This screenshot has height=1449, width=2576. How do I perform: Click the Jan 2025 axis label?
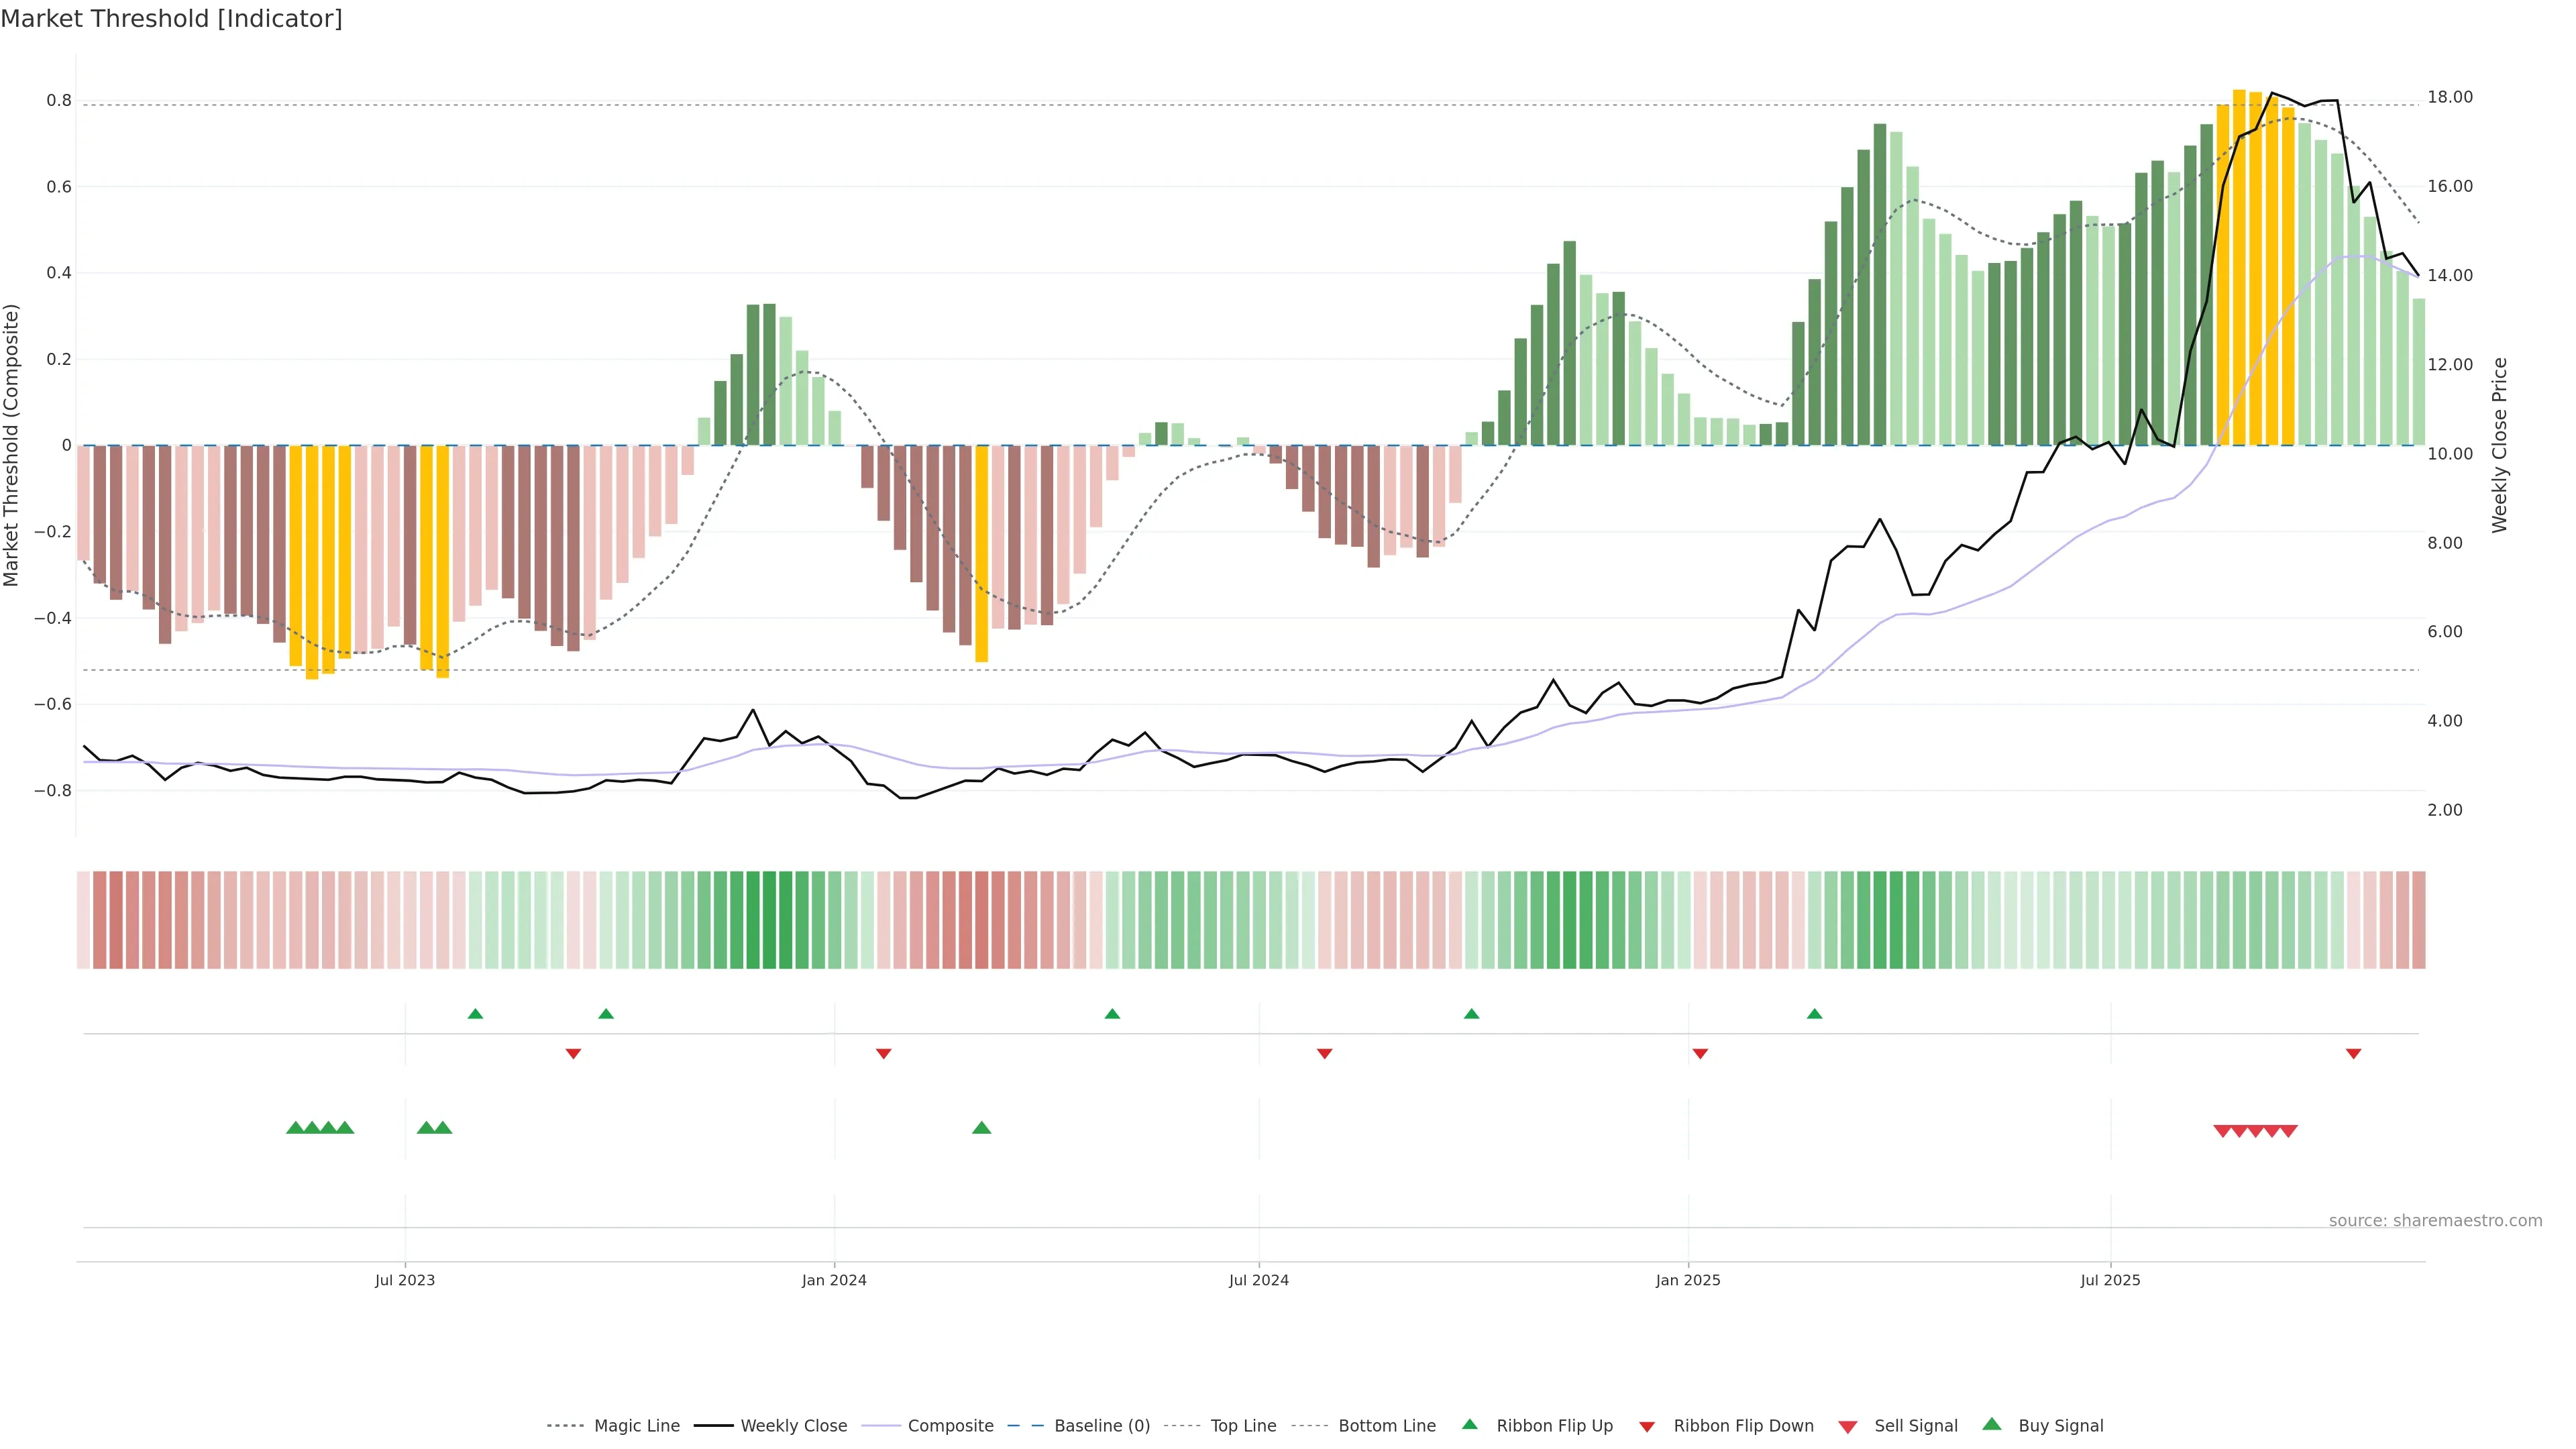tap(1688, 1280)
